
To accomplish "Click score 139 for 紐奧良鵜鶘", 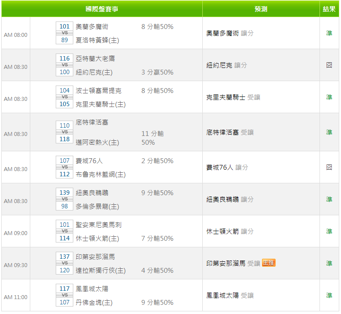I will tap(65, 193).
